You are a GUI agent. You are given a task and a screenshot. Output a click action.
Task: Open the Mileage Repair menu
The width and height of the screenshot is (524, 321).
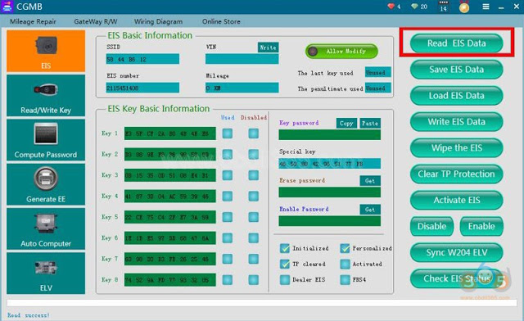(33, 21)
